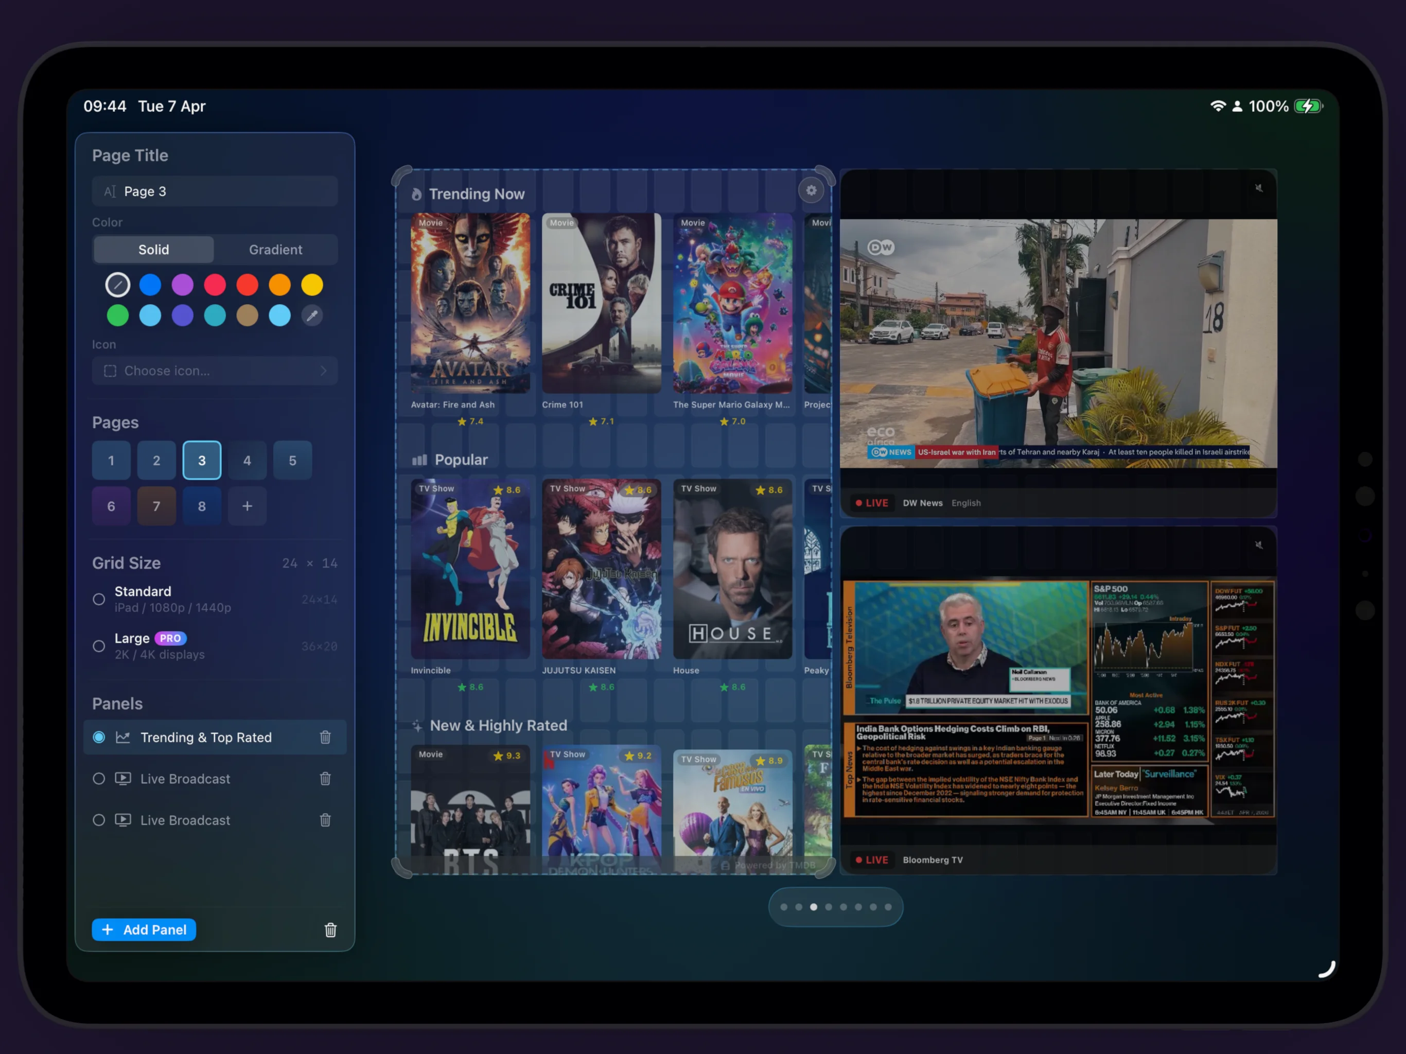Open the Avatar: Fire and Ash poster
Viewport: 1406px width, 1054px height.
click(x=470, y=303)
